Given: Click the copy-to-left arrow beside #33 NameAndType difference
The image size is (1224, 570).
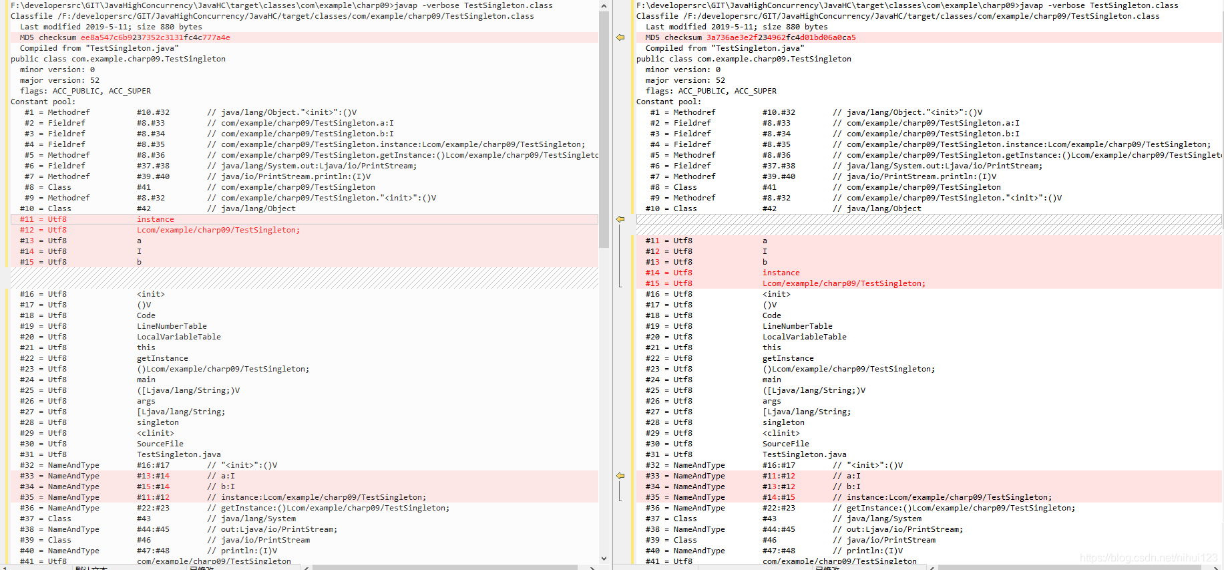Looking at the screenshot, I should 620,476.
